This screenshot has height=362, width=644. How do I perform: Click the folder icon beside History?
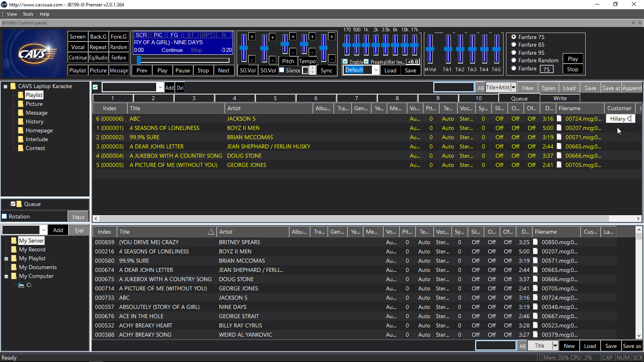21,121
